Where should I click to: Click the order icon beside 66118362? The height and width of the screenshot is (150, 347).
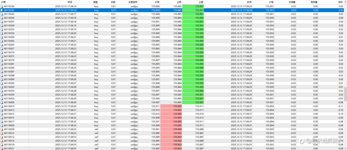click(x=2, y=41)
